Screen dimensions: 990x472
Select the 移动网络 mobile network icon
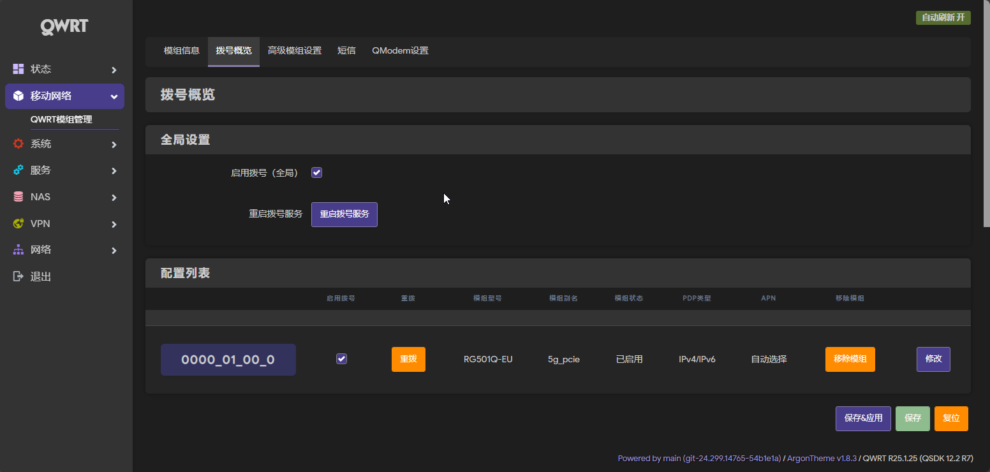tap(17, 96)
